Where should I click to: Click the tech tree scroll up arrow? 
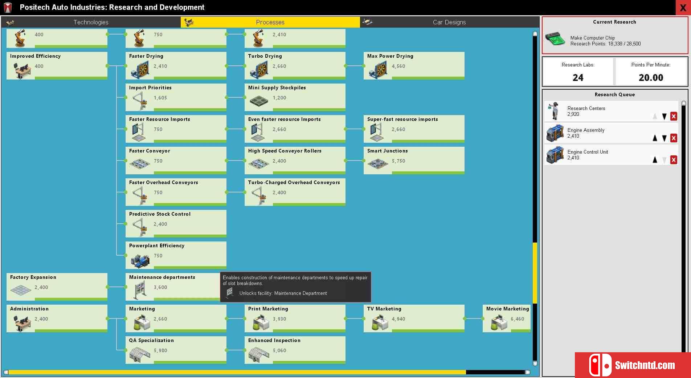(535, 34)
